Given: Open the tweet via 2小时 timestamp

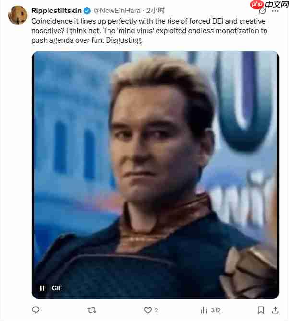Looking at the screenshot, I should pos(155,11).
